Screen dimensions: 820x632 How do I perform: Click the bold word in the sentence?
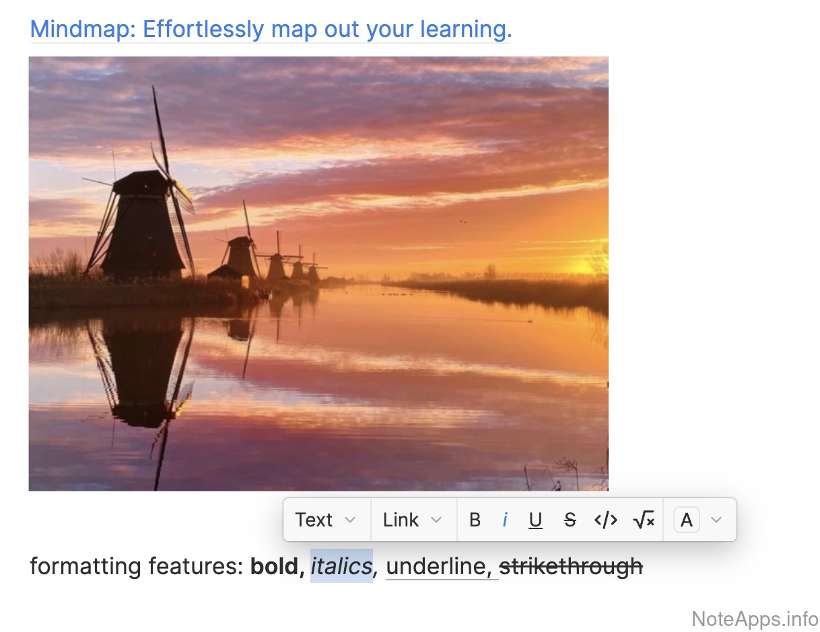[x=275, y=567]
